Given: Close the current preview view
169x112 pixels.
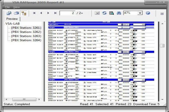Looking at the screenshot, I should point(162,14).
